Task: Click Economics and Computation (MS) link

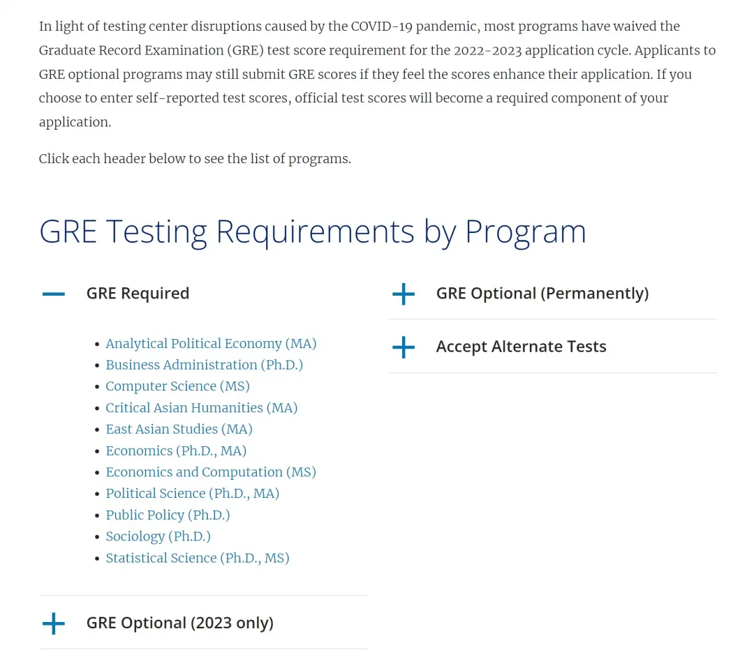Action: pyautogui.click(x=211, y=472)
